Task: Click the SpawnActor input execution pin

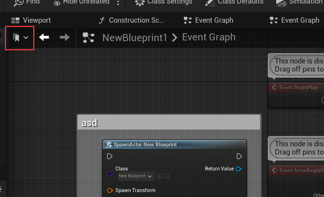Action: pos(110,156)
